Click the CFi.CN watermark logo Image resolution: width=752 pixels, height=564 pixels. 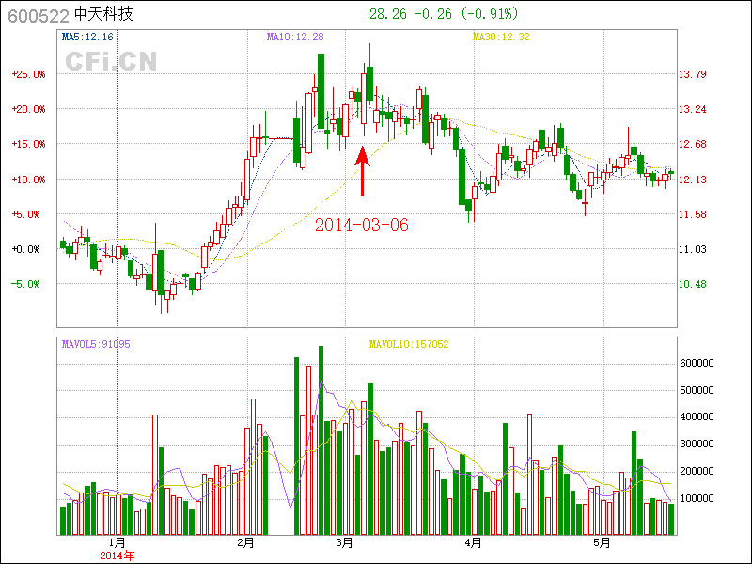[111, 61]
